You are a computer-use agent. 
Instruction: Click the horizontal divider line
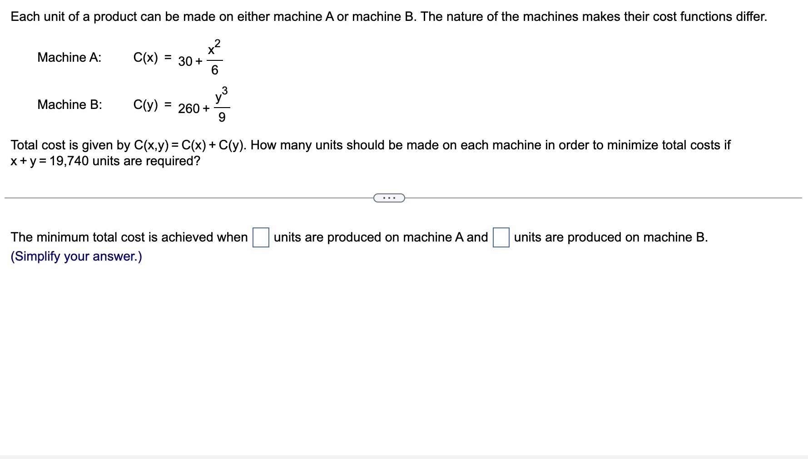pyautogui.click(x=182, y=197)
